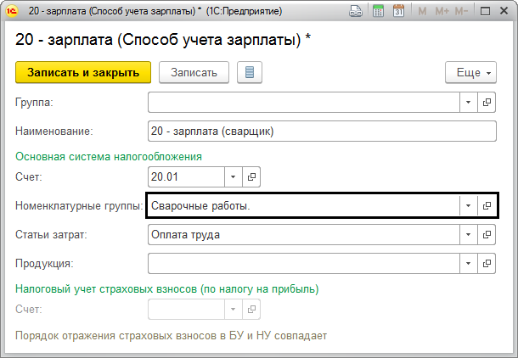Click the list icon button beside Записать
This screenshot has width=518, height=358.
tap(249, 72)
